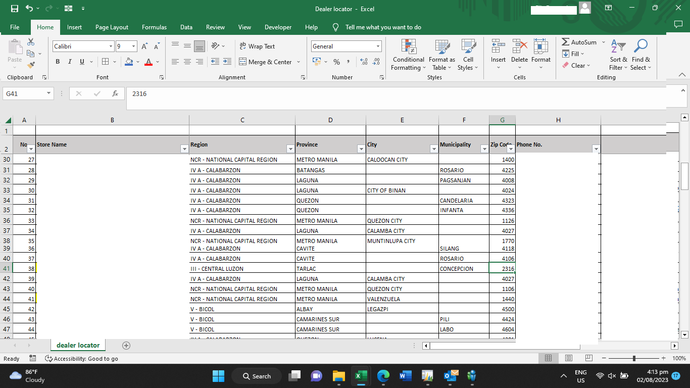Open File Explorer from taskbar

click(338, 376)
